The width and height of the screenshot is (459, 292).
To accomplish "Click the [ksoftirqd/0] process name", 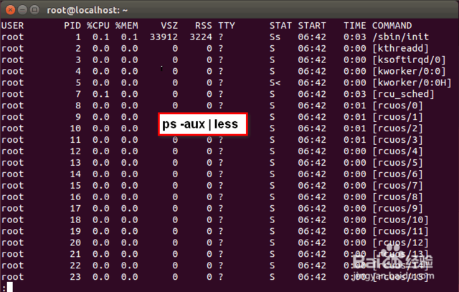I will (x=409, y=60).
